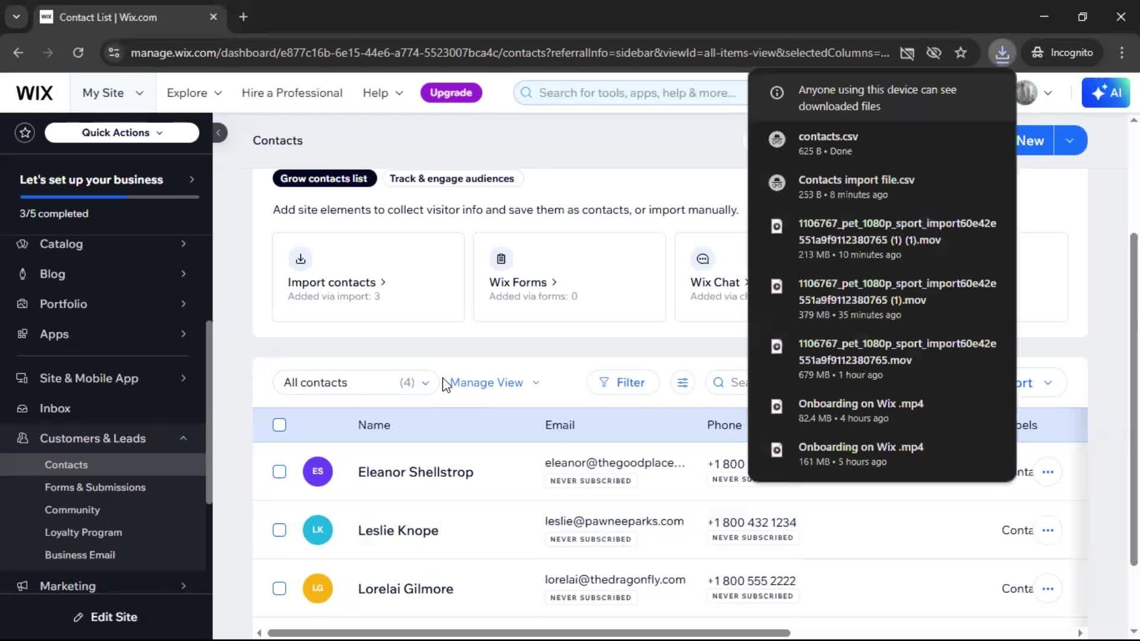
Task: Open the Chrome downloads icon
Action: [x=1002, y=53]
